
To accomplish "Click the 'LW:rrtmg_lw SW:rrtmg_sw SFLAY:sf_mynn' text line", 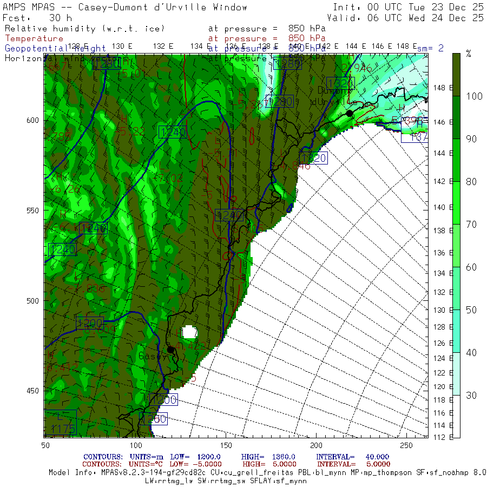I will (226, 481).
